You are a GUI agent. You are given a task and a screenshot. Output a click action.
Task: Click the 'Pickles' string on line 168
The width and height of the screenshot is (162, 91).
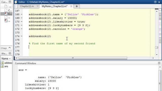(x=88, y=14)
